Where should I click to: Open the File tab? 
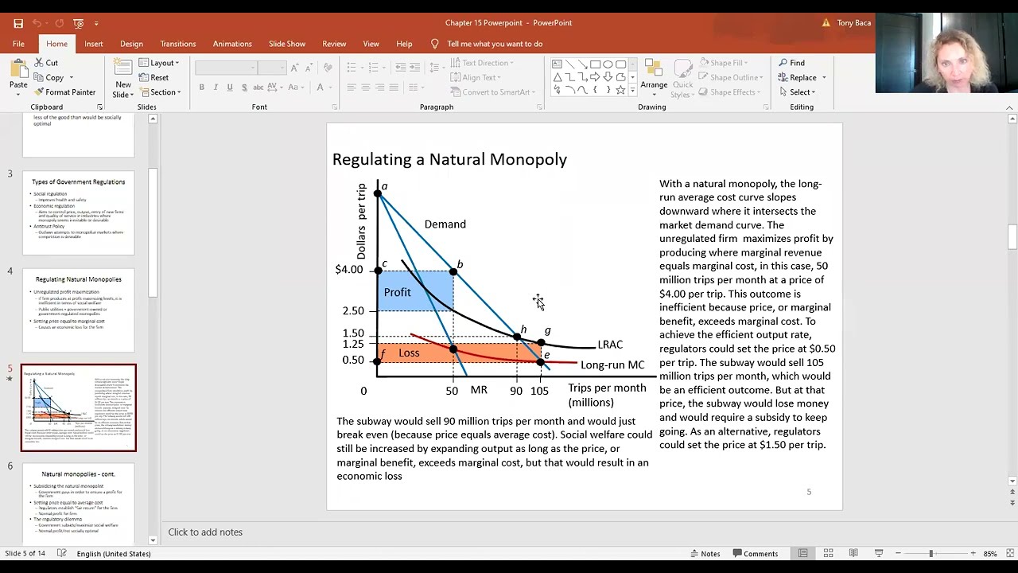pos(18,44)
